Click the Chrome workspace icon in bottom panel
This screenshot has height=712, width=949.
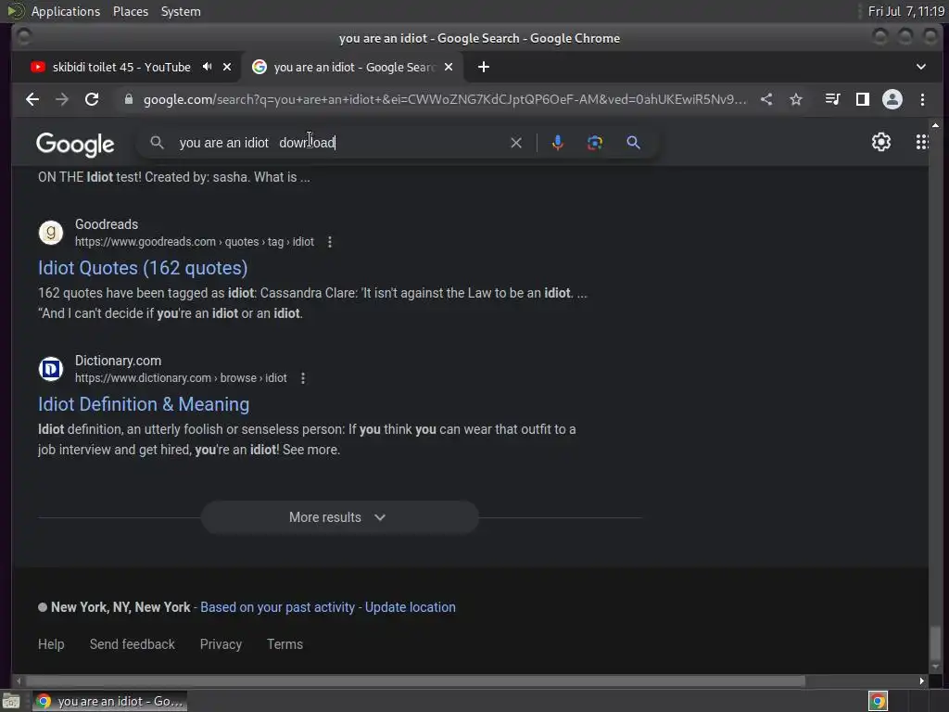pyautogui.click(x=878, y=701)
